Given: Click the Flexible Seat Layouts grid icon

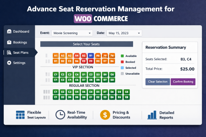Looking at the screenshot, I should point(20,115).
